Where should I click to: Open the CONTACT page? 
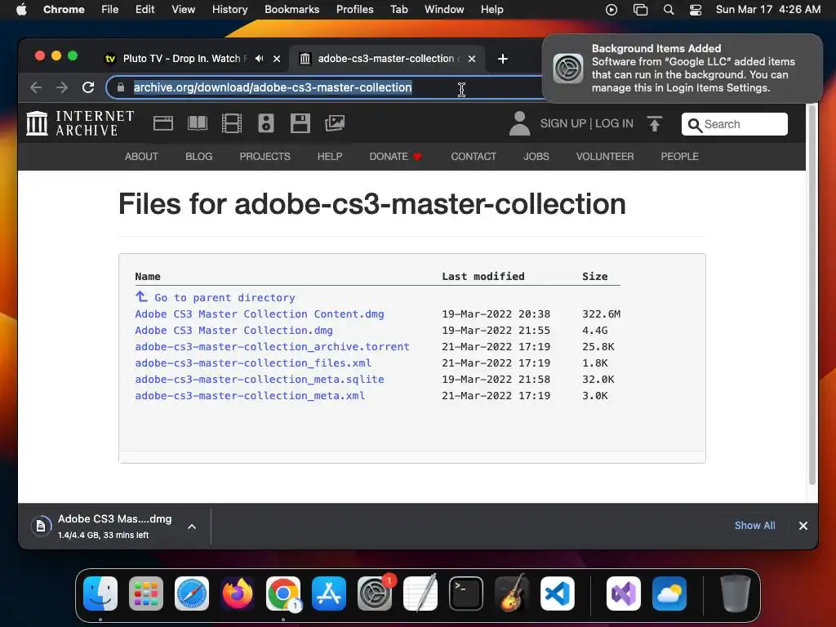pyautogui.click(x=474, y=157)
